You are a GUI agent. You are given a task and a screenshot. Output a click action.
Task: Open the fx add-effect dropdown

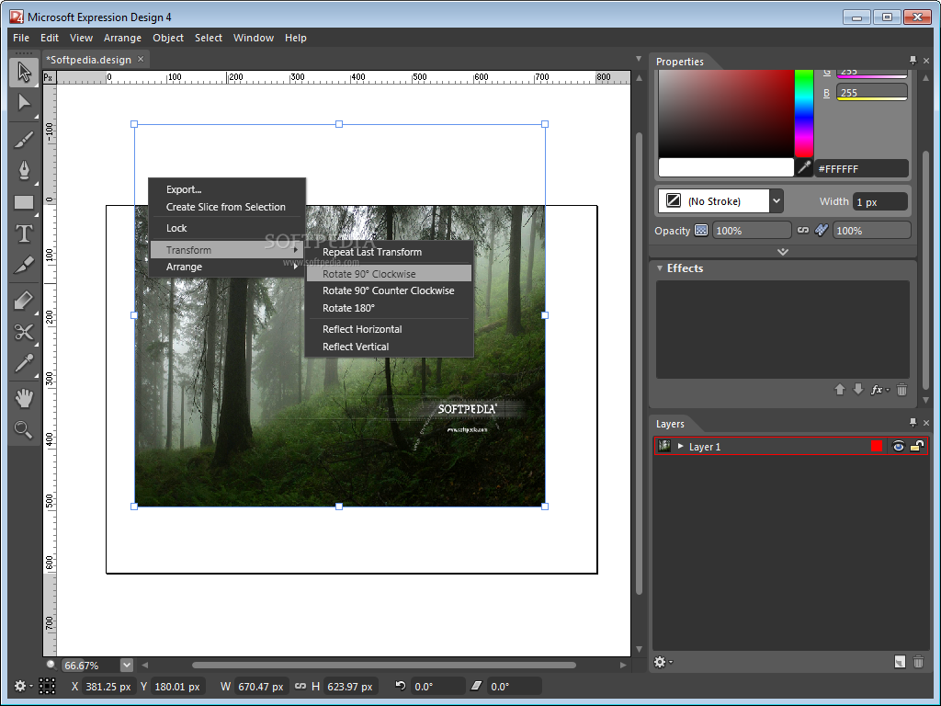(880, 390)
